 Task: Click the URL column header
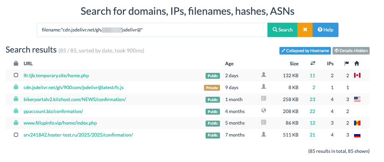(x=28, y=64)
